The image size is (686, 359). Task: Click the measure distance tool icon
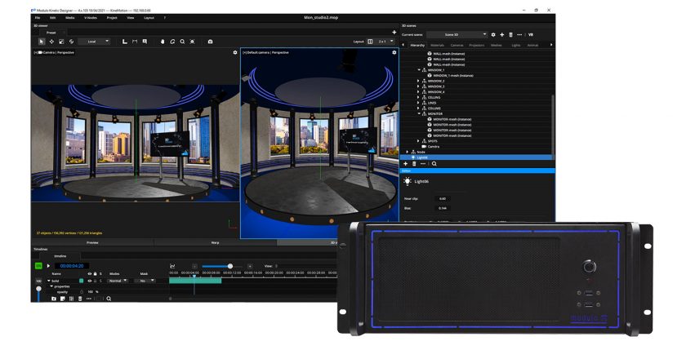(x=135, y=42)
